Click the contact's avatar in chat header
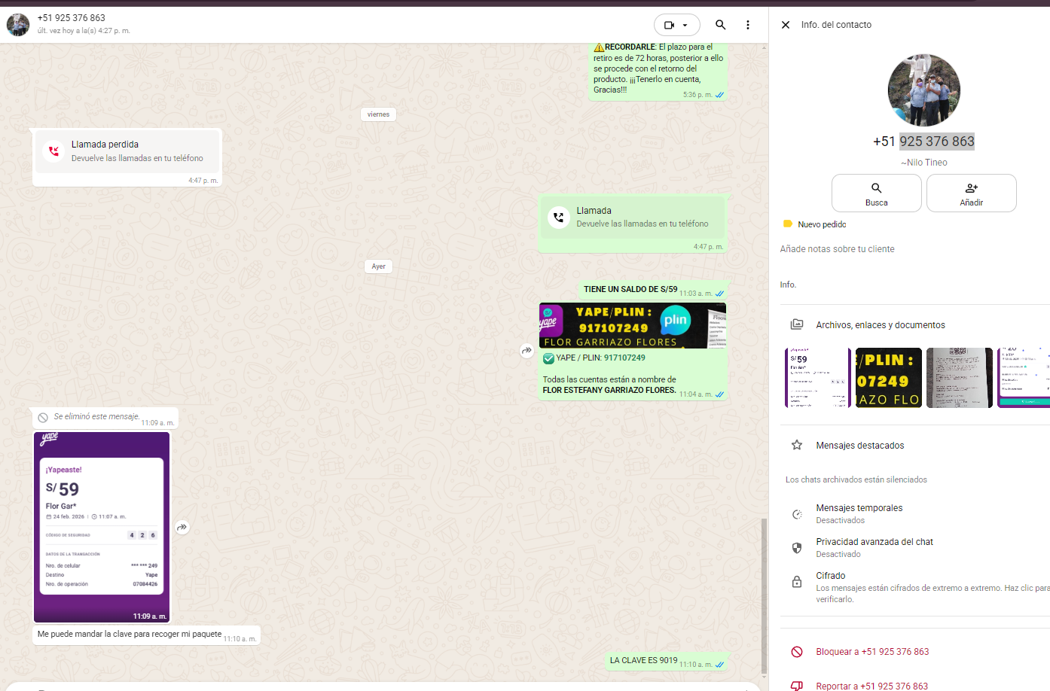This screenshot has height=691, width=1050. 18,25
